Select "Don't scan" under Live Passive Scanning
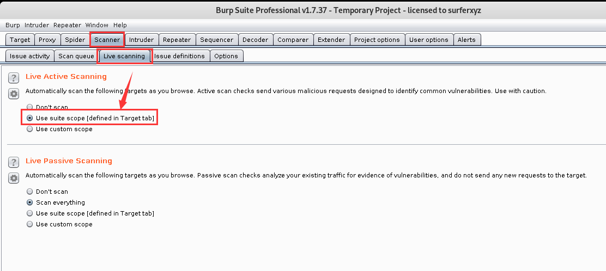Image resolution: width=606 pixels, height=271 pixels. (x=30, y=192)
